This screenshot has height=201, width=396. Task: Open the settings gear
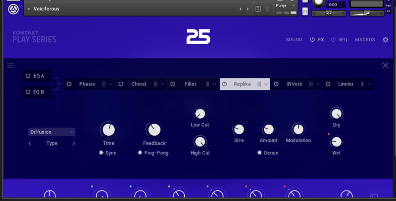(x=385, y=40)
